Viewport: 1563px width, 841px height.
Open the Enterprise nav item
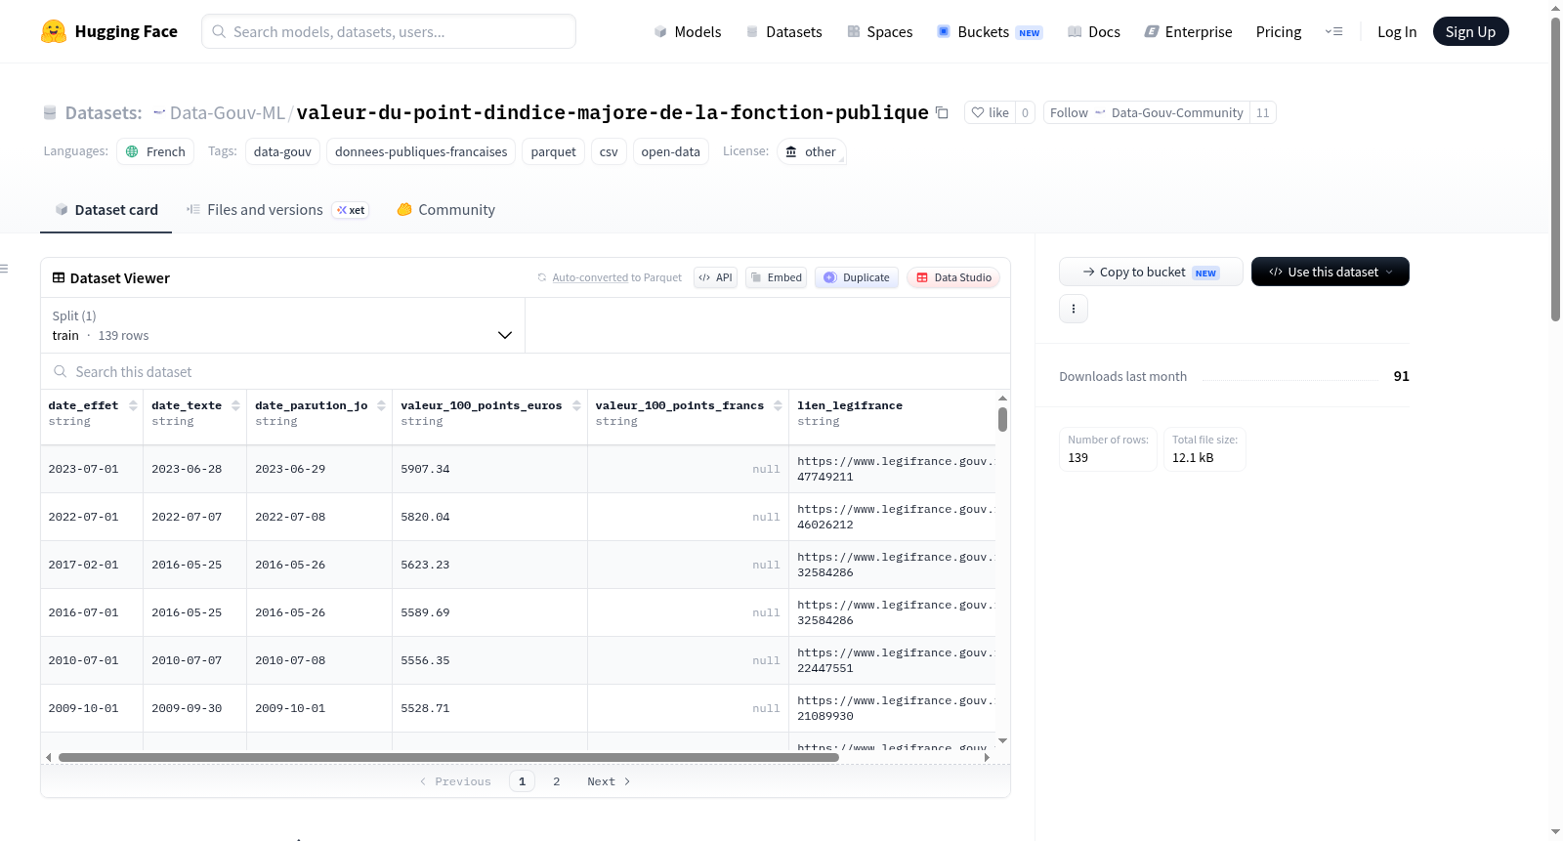[1188, 31]
